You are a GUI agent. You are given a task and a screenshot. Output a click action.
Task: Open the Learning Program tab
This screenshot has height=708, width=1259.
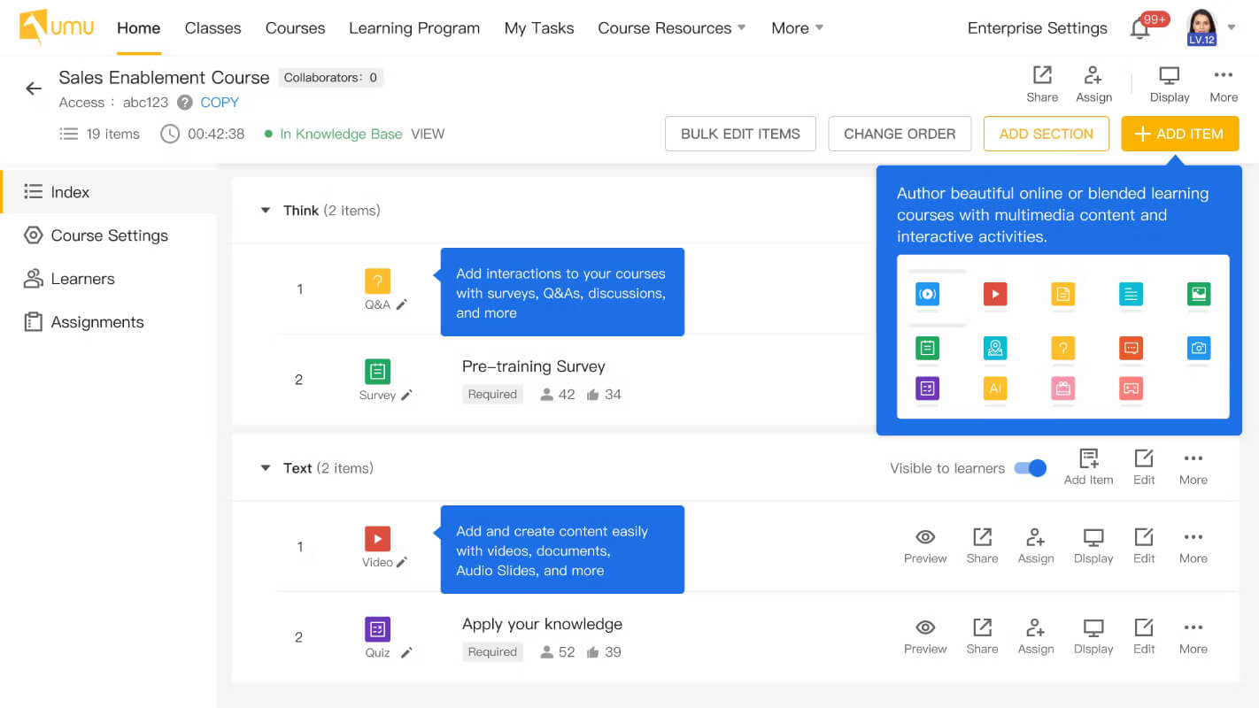click(x=414, y=28)
